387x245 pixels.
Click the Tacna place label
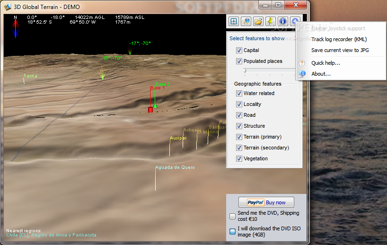click(x=30, y=76)
